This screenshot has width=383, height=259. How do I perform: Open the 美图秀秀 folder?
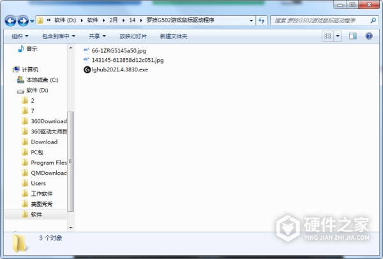41,204
